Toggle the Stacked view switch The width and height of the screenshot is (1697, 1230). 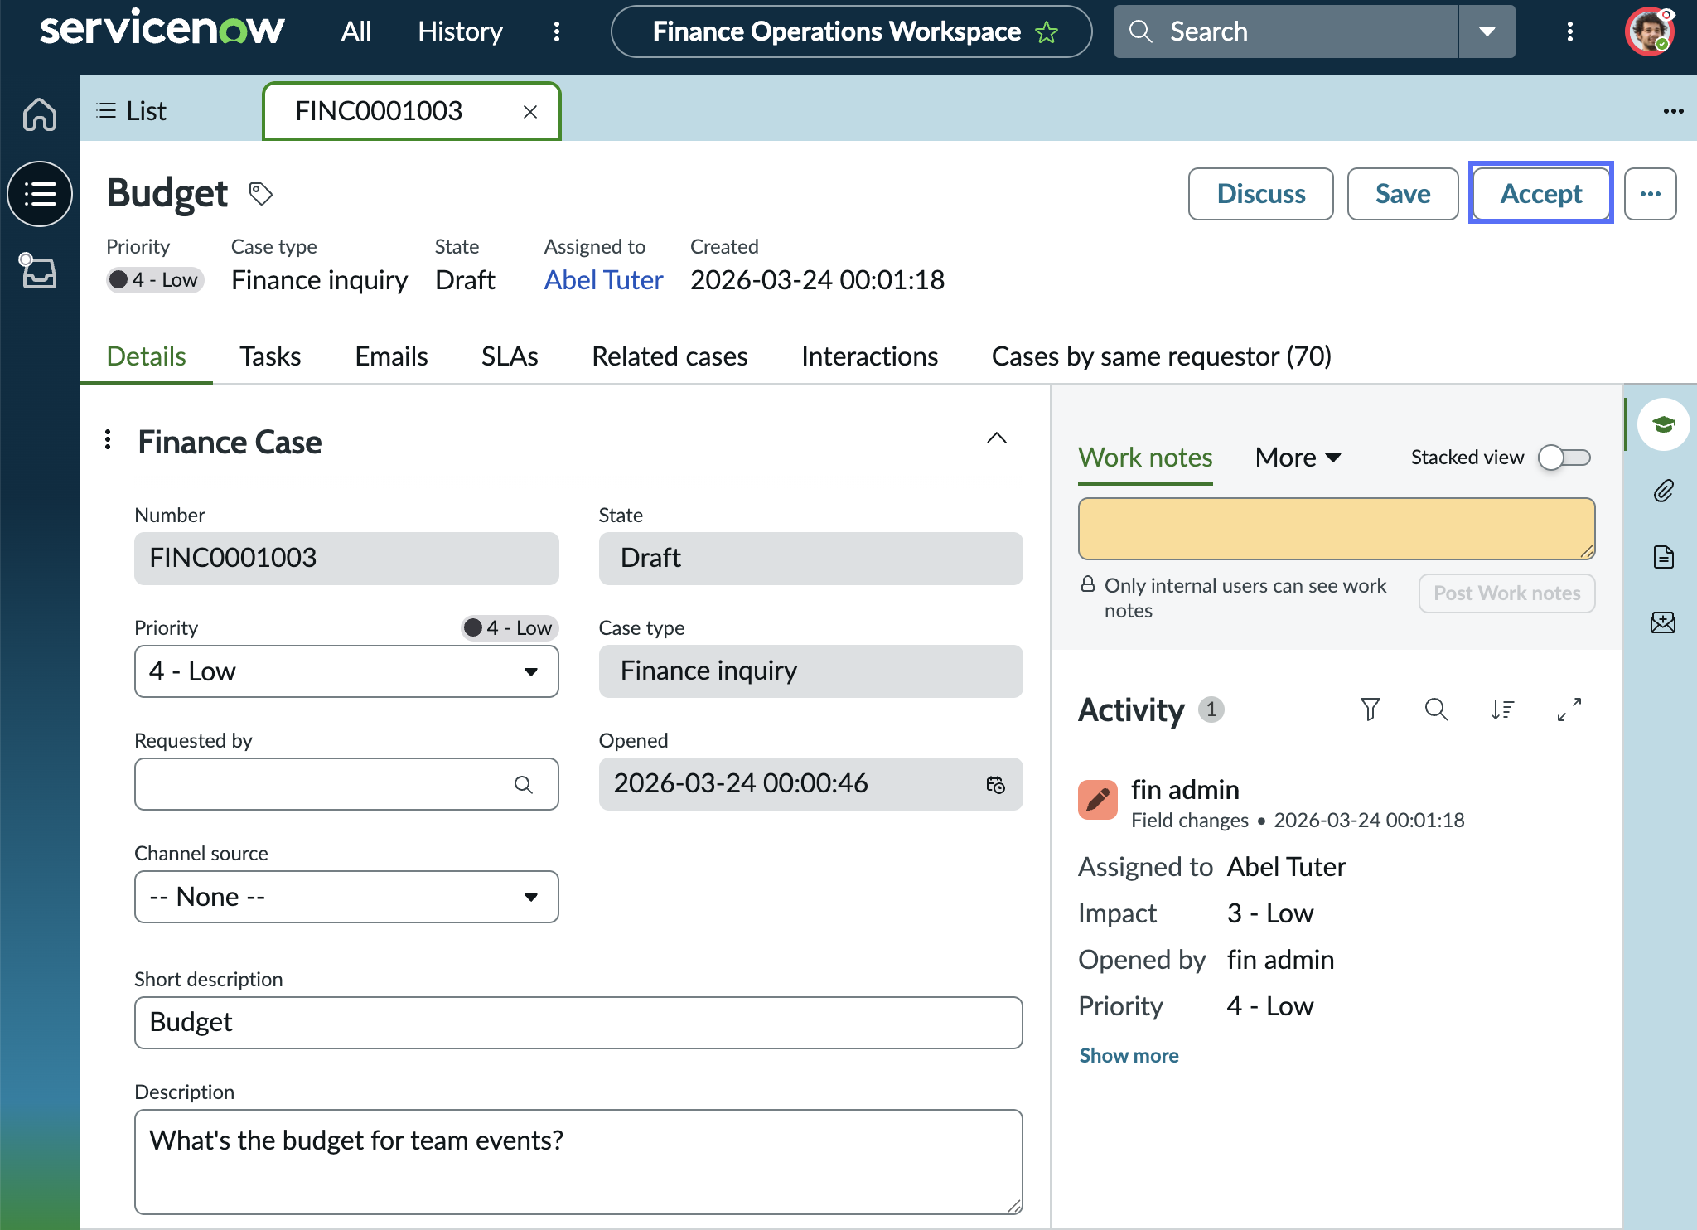coord(1564,458)
